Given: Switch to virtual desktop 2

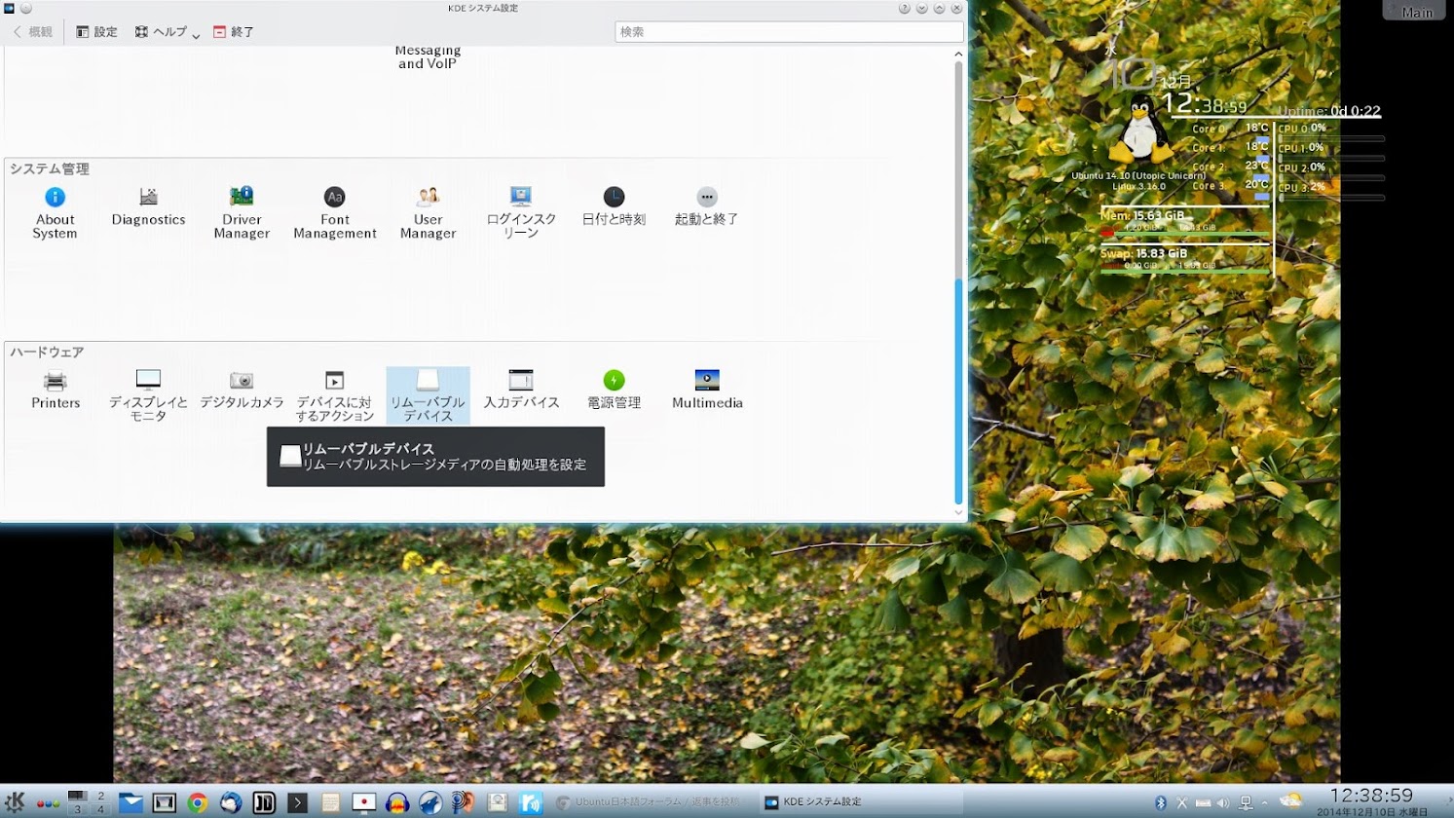Looking at the screenshot, I should (x=100, y=797).
